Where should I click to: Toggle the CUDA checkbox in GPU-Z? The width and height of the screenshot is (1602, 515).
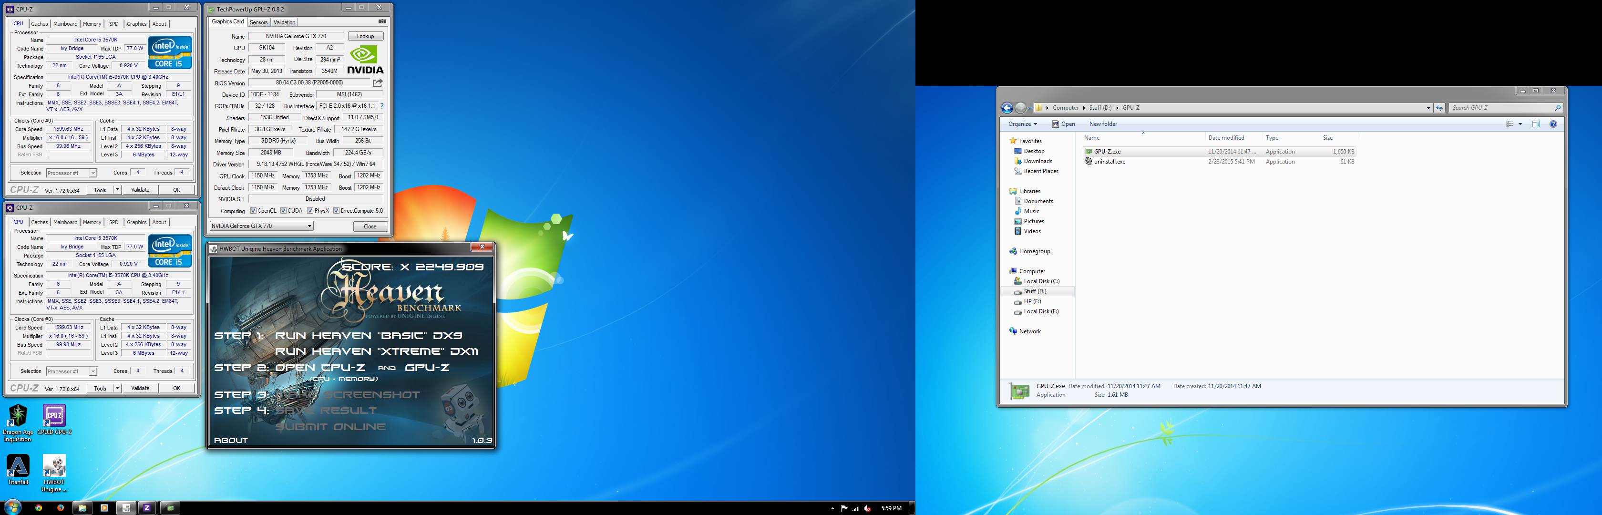[x=283, y=211]
